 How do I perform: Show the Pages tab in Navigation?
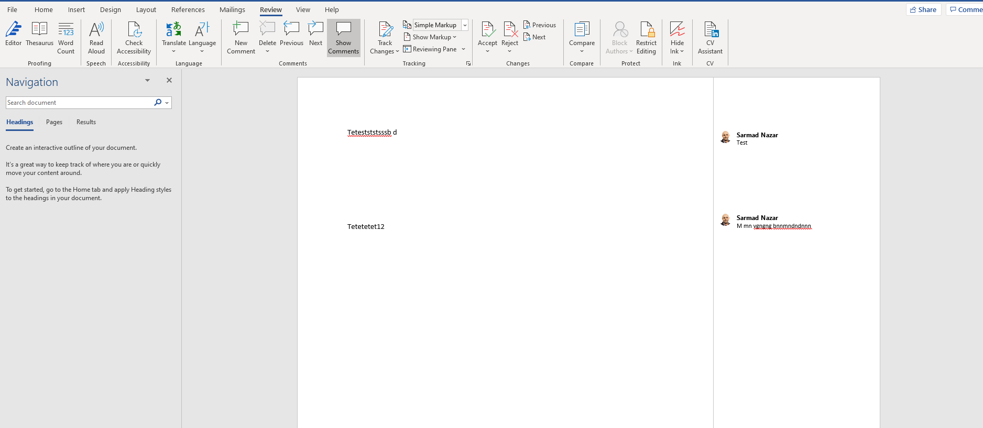54,122
